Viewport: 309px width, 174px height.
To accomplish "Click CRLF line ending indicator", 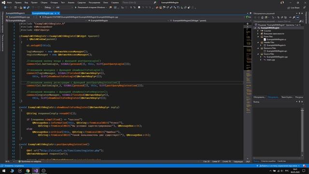I will [x=248, y=161].
